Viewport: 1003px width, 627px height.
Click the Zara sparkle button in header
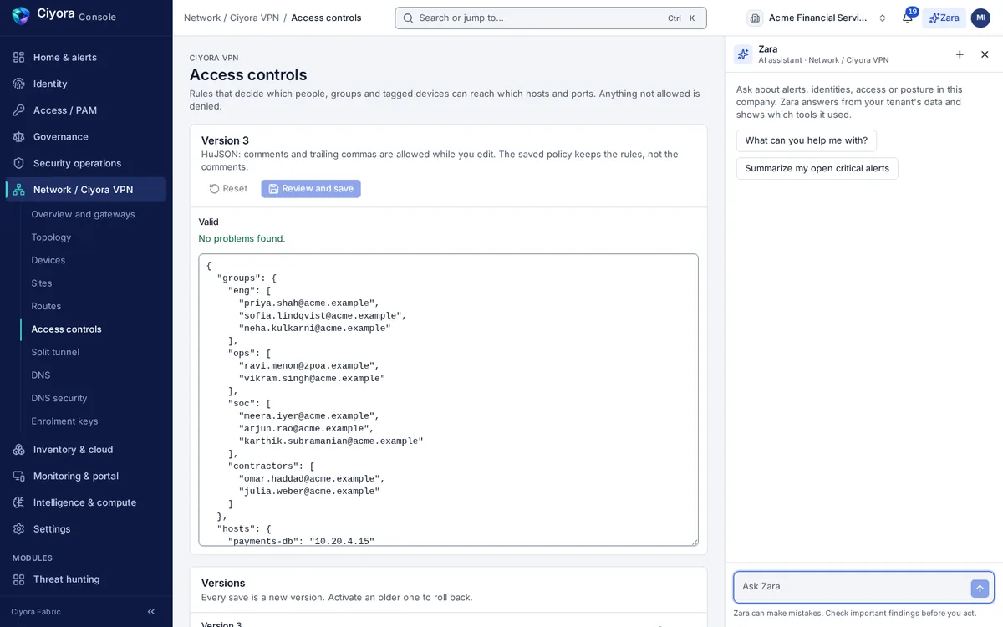(944, 18)
